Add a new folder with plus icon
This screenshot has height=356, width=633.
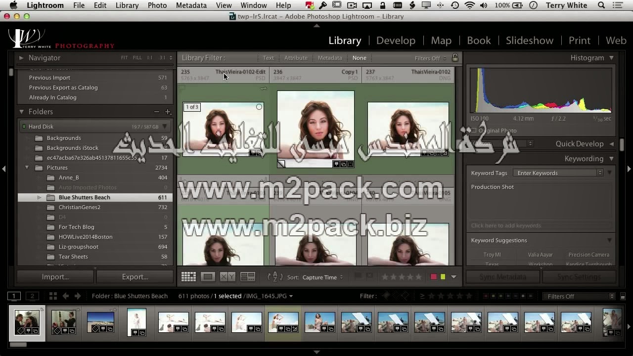coord(168,112)
